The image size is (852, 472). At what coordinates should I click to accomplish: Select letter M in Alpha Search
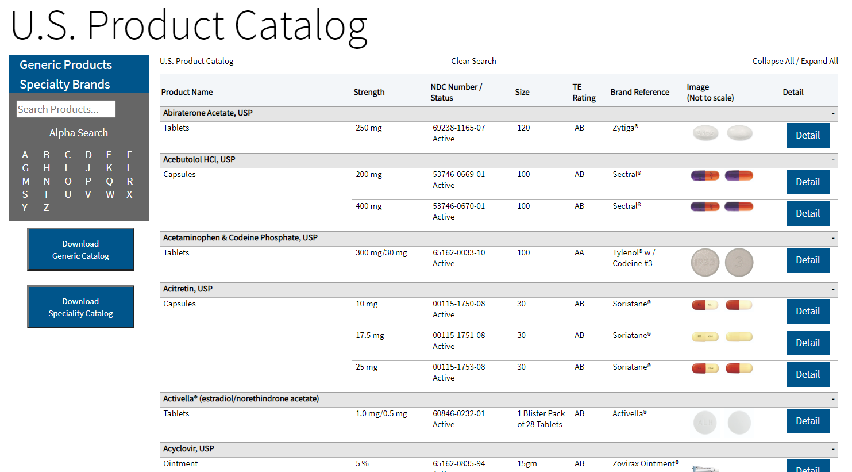coord(25,181)
